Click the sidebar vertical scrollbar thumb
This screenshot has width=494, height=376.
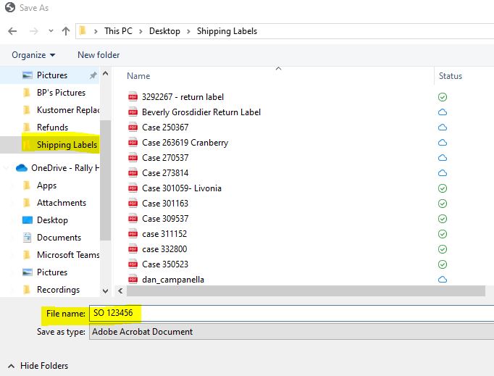(x=105, y=180)
